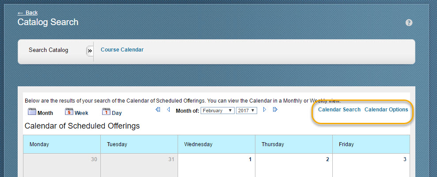Viewport: 437px width, 177px height.
Task: Click the Back link
Action: click(x=27, y=13)
